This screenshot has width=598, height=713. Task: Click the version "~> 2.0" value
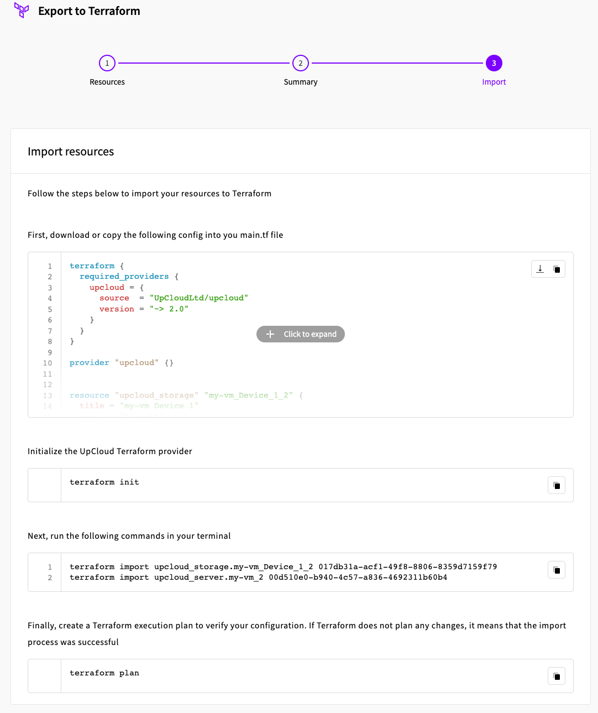click(169, 309)
